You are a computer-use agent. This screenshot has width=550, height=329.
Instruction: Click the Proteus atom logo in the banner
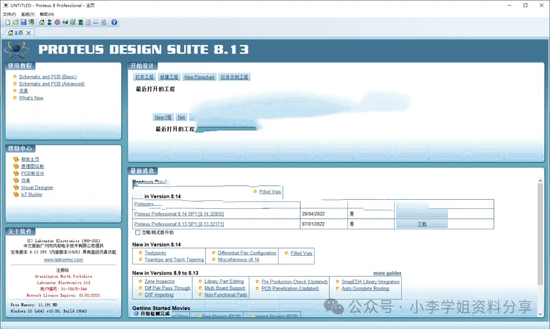[16, 49]
